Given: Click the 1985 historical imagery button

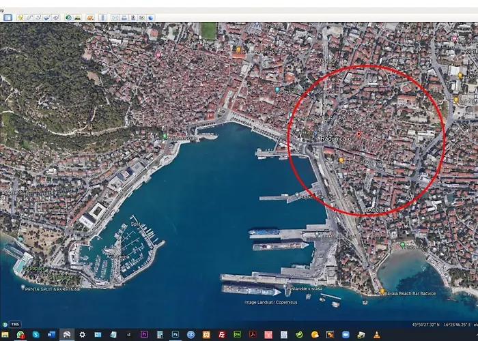Looking at the screenshot, I should tap(14, 324).
